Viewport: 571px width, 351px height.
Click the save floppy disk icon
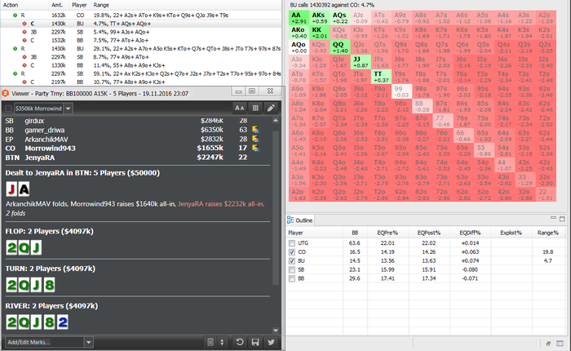click(x=255, y=342)
